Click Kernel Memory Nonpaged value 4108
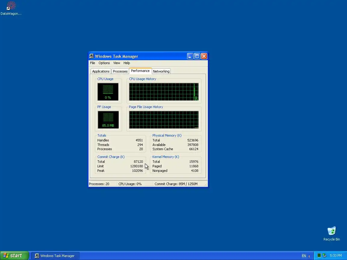The width and height of the screenshot is (347, 260). [195, 171]
